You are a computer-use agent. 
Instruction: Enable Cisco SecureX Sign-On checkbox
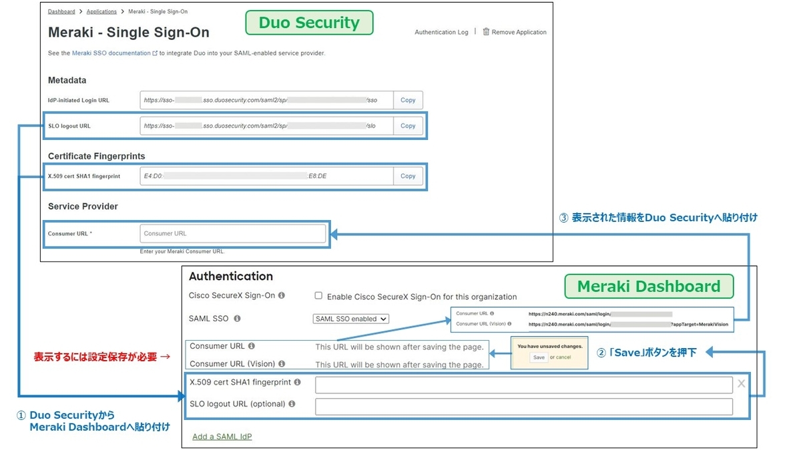click(x=318, y=295)
